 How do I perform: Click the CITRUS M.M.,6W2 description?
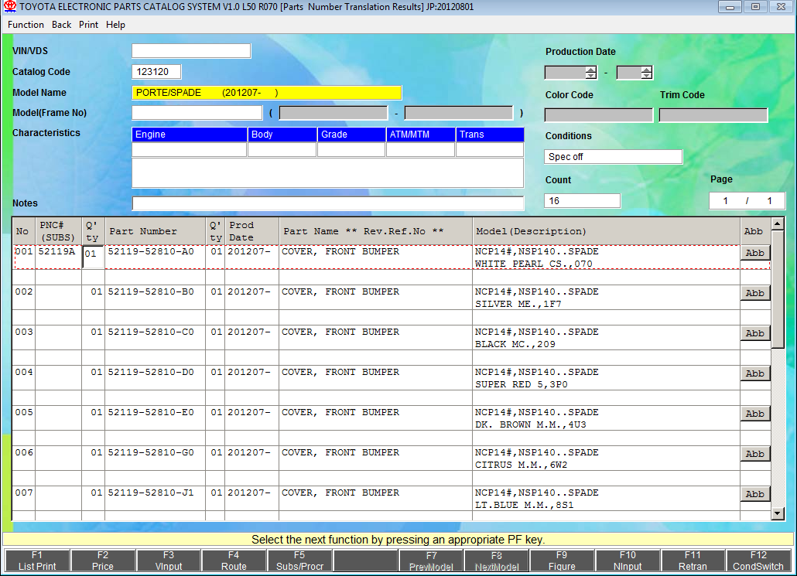tap(521, 464)
